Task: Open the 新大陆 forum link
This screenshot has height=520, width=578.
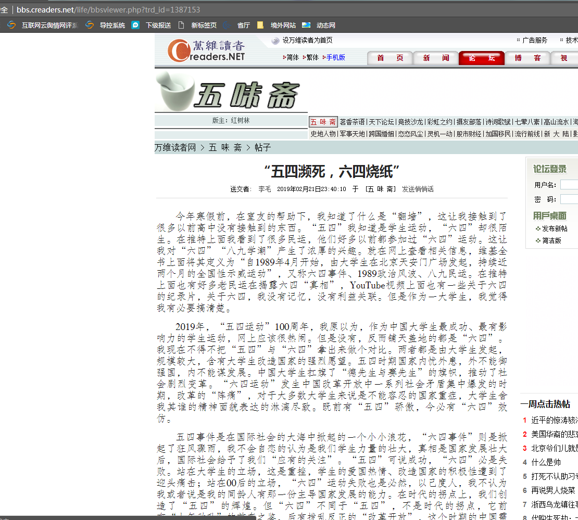Action: coord(556,134)
